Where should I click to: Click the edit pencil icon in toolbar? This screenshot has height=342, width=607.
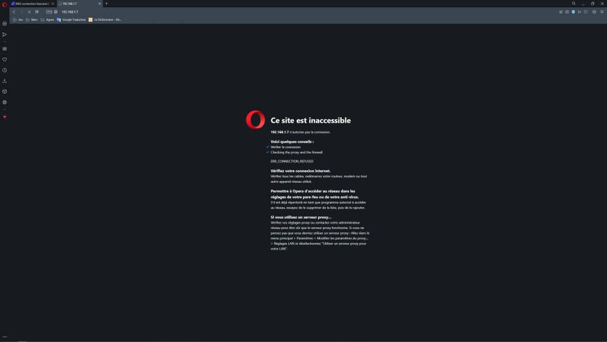click(561, 12)
